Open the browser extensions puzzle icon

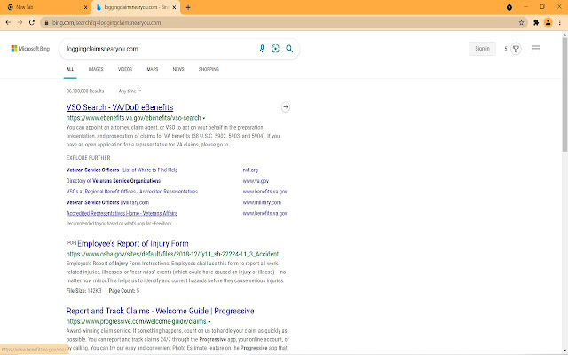(536, 21)
